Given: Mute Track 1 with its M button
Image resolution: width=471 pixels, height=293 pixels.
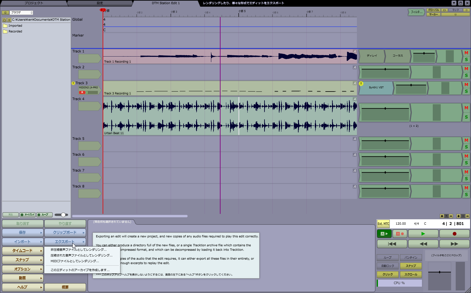Looking at the screenshot, I should pyautogui.click(x=466, y=53).
